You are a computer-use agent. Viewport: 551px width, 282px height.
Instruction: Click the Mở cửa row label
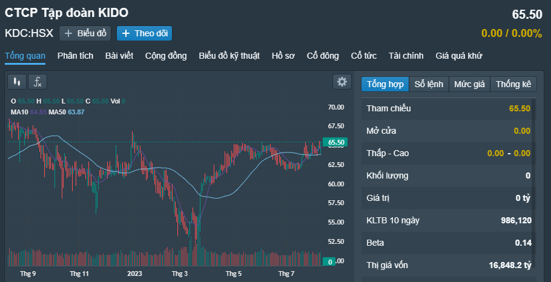[381, 131]
